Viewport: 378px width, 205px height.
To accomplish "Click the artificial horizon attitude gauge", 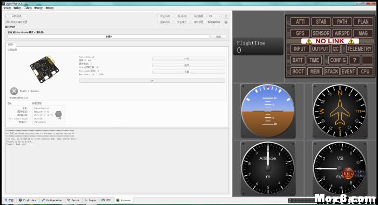I will tap(268, 111).
